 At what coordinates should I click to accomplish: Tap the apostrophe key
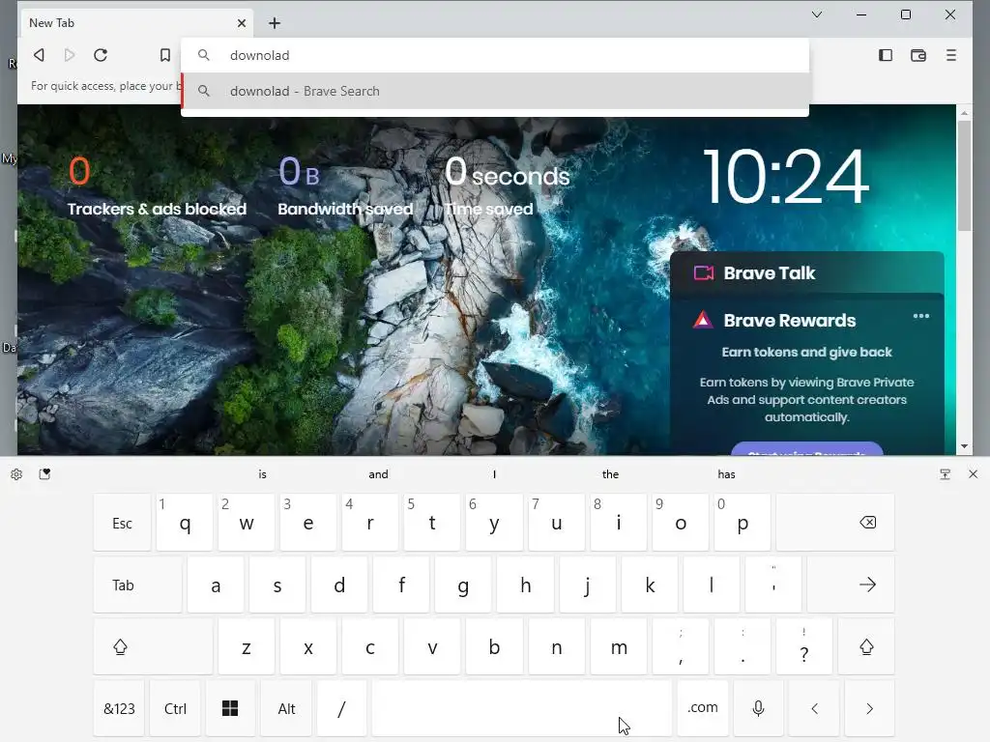pyautogui.click(x=773, y=585)
